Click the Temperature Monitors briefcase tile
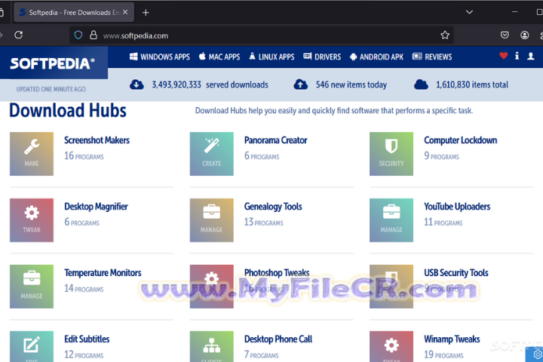This screenshot has height=362, width=543. (32, 287)
